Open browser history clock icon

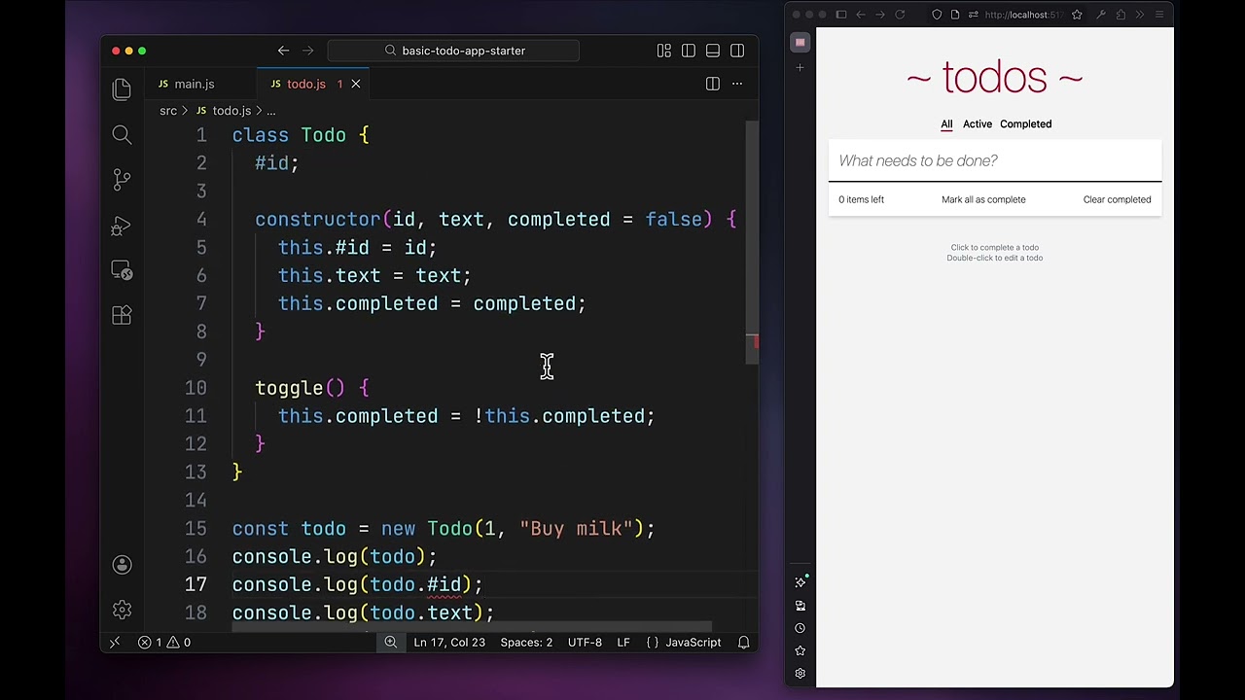point(800,628)
